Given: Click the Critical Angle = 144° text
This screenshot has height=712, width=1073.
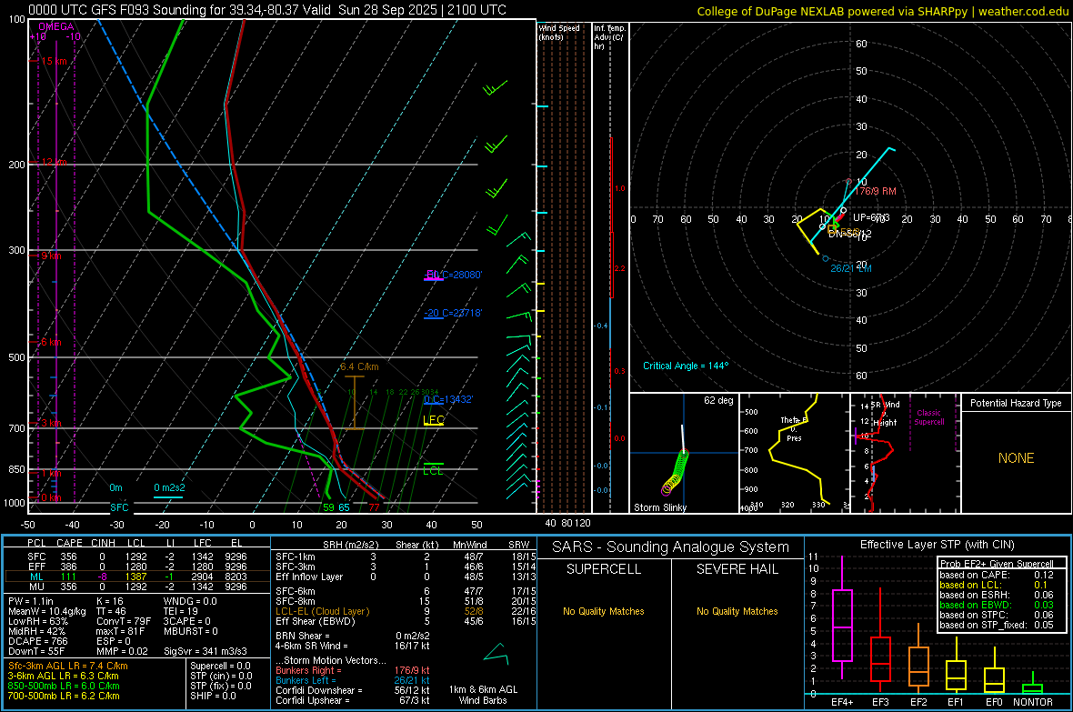Looking at the screenshot, I should (x=686, y=366).
